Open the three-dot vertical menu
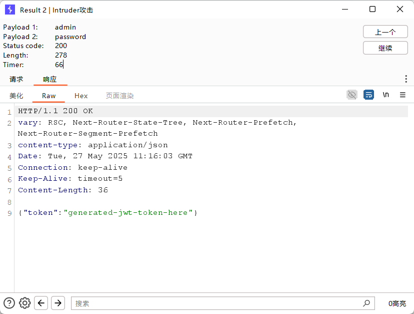Image resolution: width=414 pixels, height=314 pixels. 405,79
